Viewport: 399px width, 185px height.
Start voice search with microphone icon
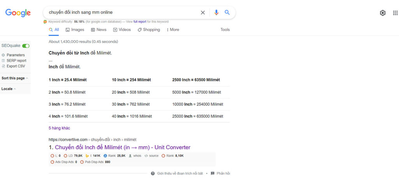coord(216,12)
